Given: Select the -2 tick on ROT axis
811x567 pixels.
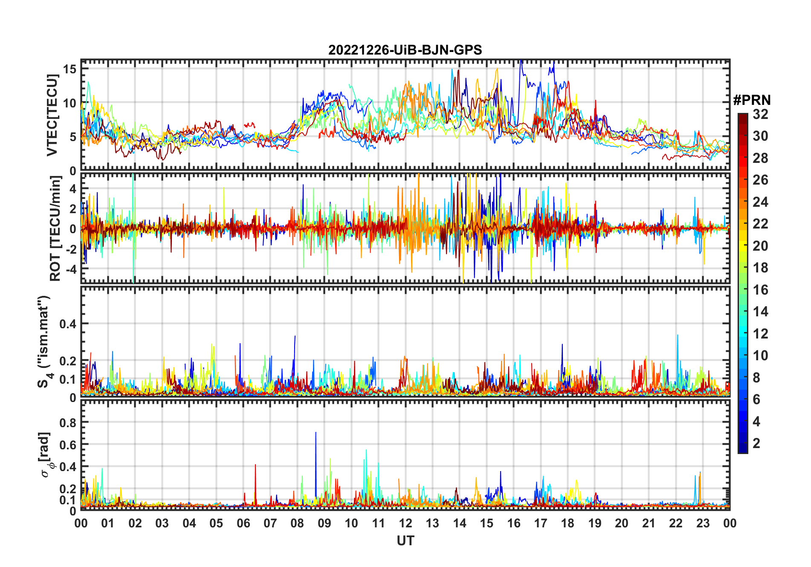Looking at the screenshot, I should (70, 249).
